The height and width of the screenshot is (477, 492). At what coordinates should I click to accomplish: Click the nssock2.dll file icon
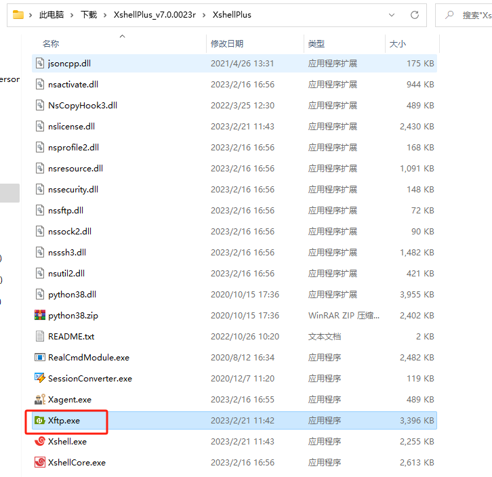[x=40, y=231]
